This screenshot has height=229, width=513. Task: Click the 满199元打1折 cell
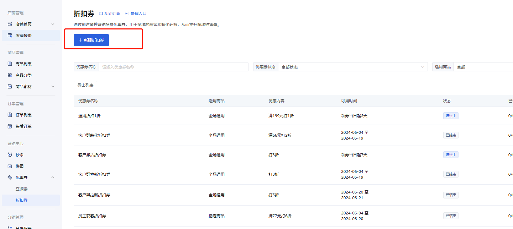click(281, 116)
